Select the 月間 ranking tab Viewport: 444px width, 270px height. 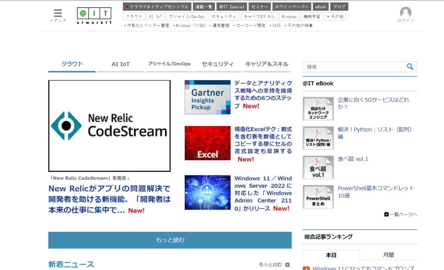pos(388,255)
